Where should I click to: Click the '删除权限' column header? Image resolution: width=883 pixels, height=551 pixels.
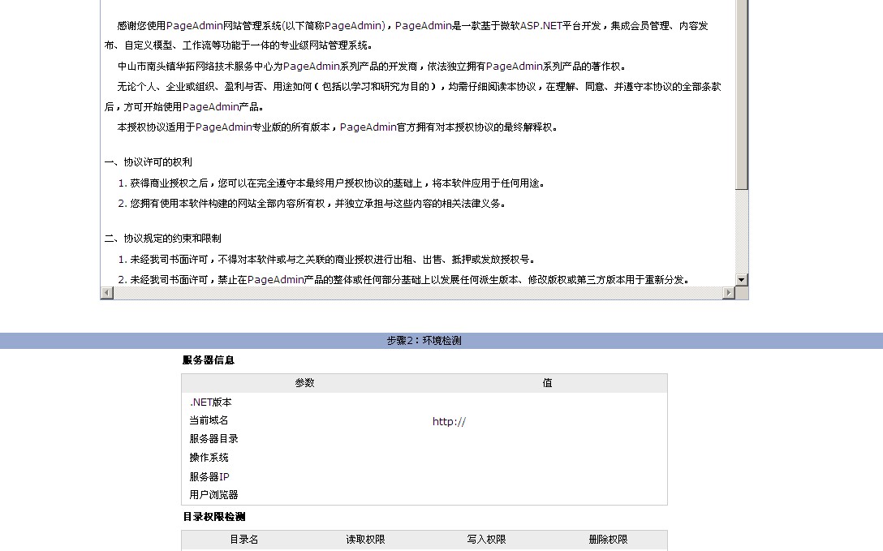point(608,539)
